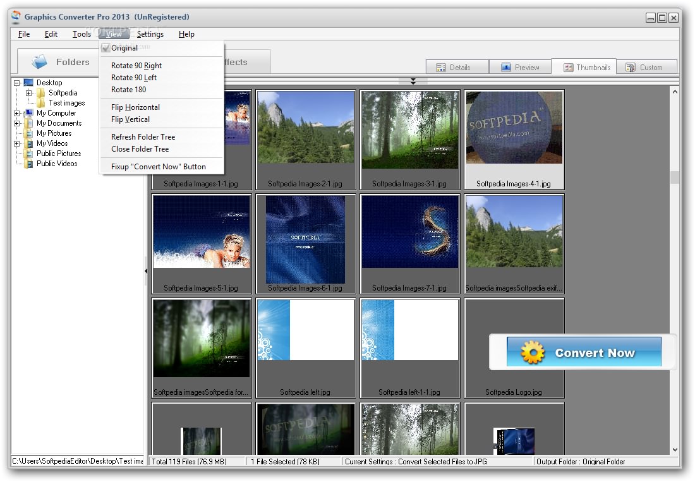Viewport: 695px width, 482px height.
Task: Select thumbnail Softpedia Logo.jpg
Action: (x=514, y=348)
